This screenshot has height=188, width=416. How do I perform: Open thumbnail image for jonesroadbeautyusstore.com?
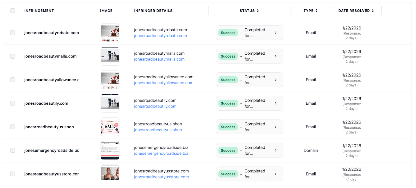point(110,174)
